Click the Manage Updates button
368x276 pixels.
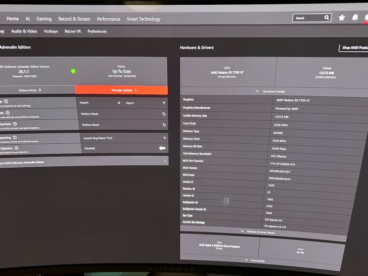coord(122,90)
